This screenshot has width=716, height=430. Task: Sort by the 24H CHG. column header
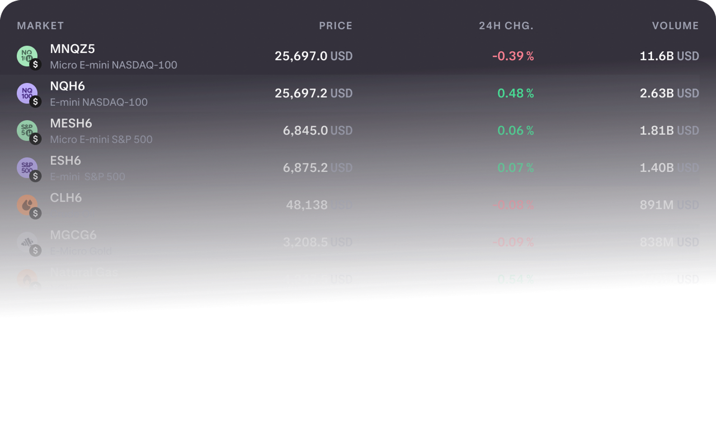pyautogui.click(x=506, y=26)
